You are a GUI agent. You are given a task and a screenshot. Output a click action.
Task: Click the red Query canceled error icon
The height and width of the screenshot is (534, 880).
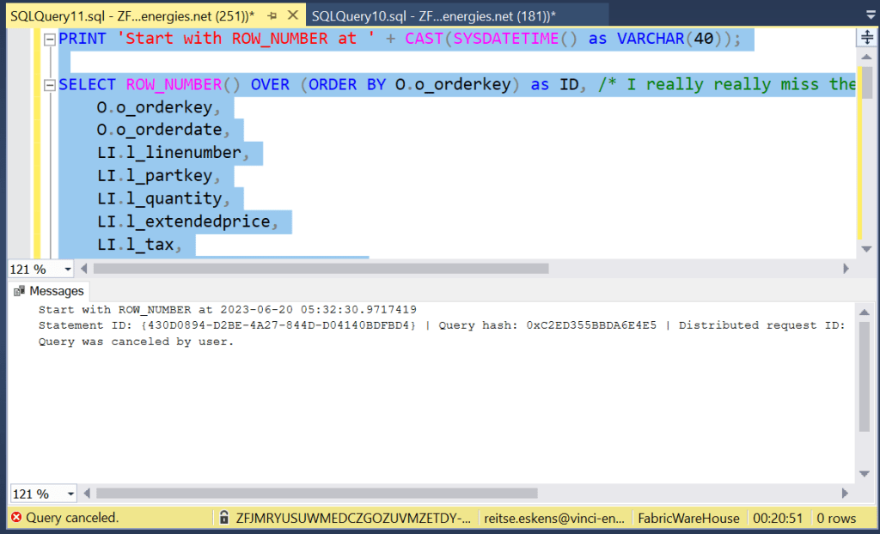tap(15, 518)
